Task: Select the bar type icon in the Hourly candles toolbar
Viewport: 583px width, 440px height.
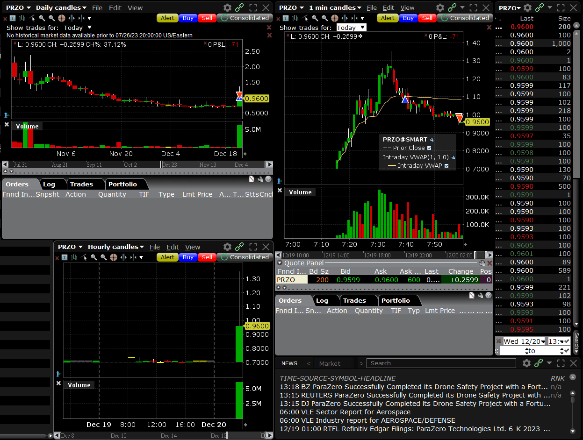Action: point(75,257)
